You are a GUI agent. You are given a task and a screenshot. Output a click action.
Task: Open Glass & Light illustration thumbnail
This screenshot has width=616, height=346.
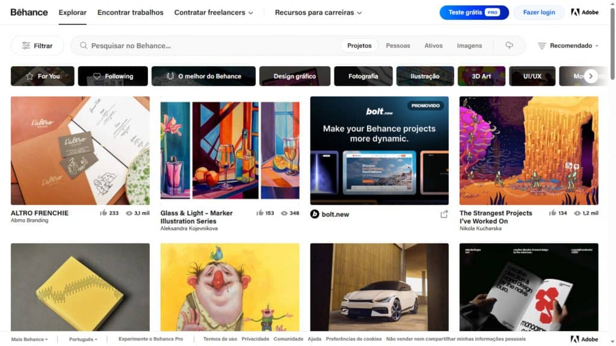230,151
